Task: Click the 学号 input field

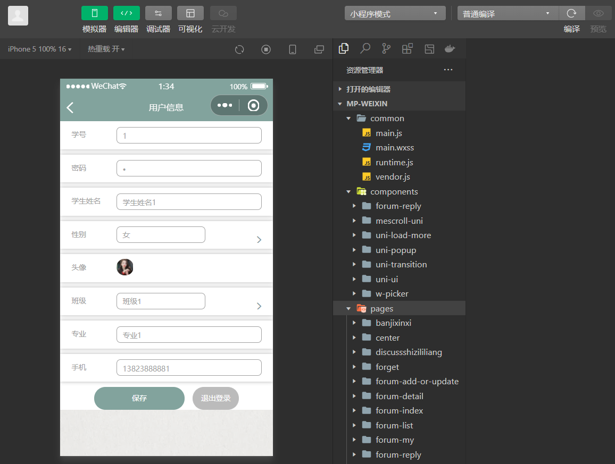Action: 189,135
